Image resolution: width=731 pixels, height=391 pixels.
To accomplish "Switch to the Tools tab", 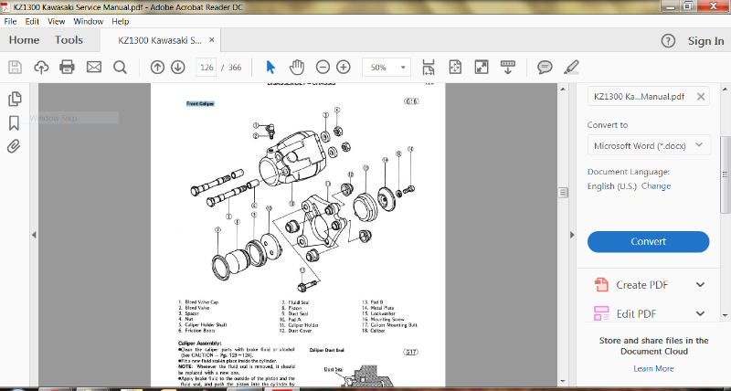I will 69,40.
